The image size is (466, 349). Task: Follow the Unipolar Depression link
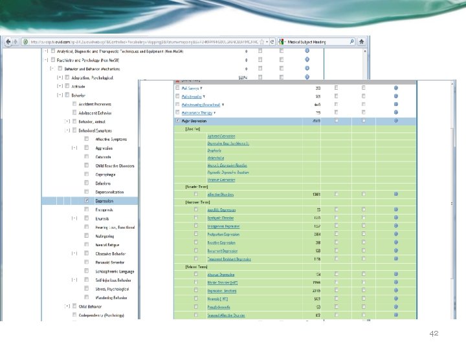click(221, 180)
